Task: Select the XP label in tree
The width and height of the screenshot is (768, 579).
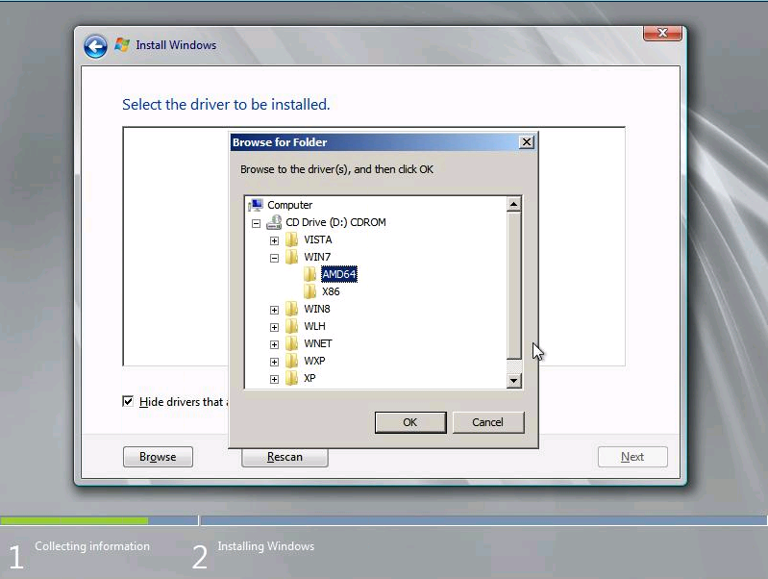Action: tap(310, 378)
